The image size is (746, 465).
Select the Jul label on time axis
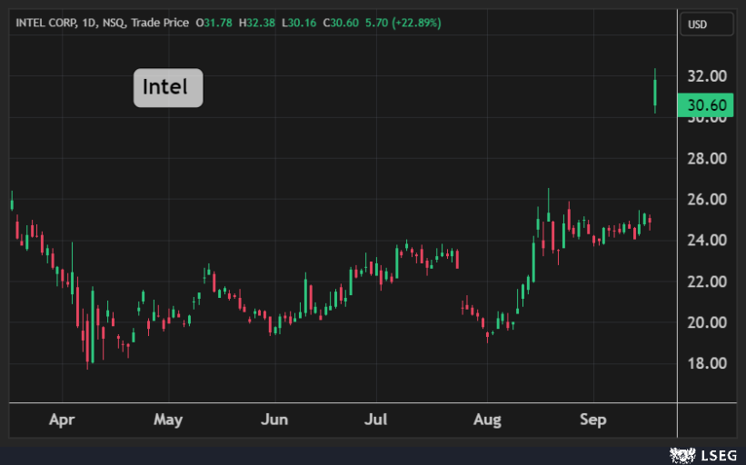coord(377,420)
